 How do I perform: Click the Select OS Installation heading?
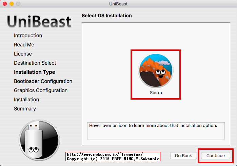(x=107, y=16)
